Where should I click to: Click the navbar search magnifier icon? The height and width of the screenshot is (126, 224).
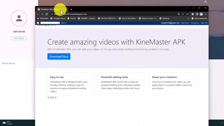[58, 23]
